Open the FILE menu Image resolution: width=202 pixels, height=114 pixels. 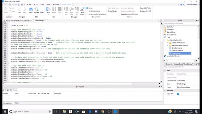pos(5,4)
